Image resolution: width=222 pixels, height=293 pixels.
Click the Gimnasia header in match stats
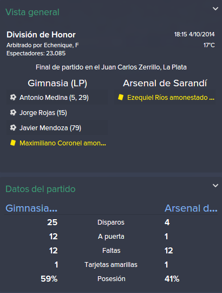31,208
